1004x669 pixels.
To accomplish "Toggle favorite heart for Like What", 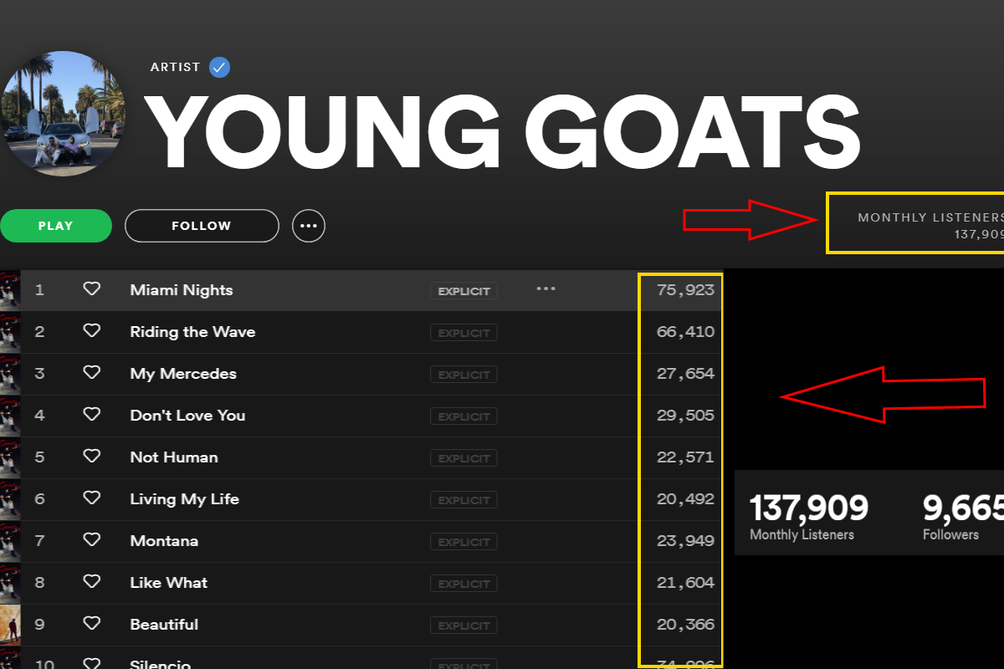I will click(x=91, y=582).
